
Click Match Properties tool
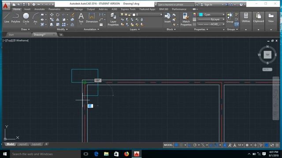pyautogui.click(x=186, y=19)
